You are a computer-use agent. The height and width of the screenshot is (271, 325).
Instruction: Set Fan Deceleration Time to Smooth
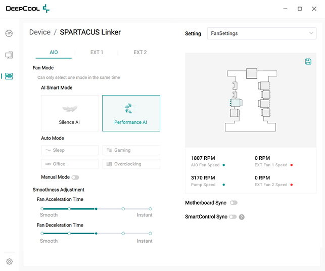click(42, 234)
